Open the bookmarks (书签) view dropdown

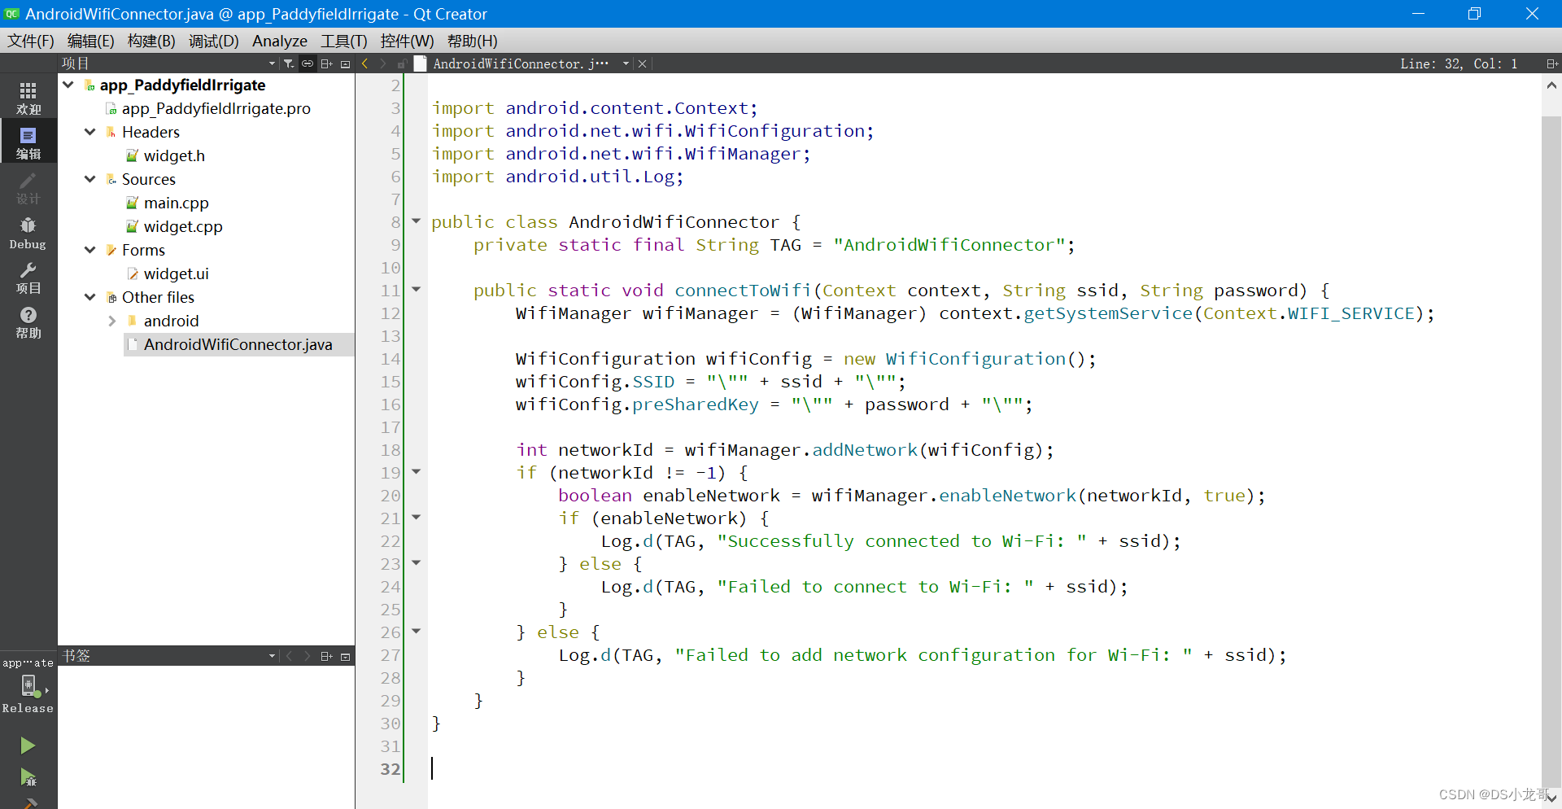(272, 656)
